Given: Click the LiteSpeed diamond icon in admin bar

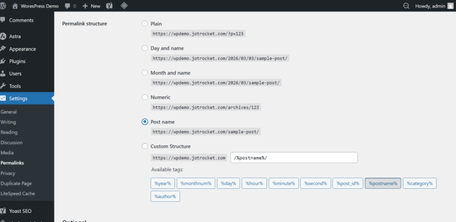Looking at the screenshot, I should point(124,6).
